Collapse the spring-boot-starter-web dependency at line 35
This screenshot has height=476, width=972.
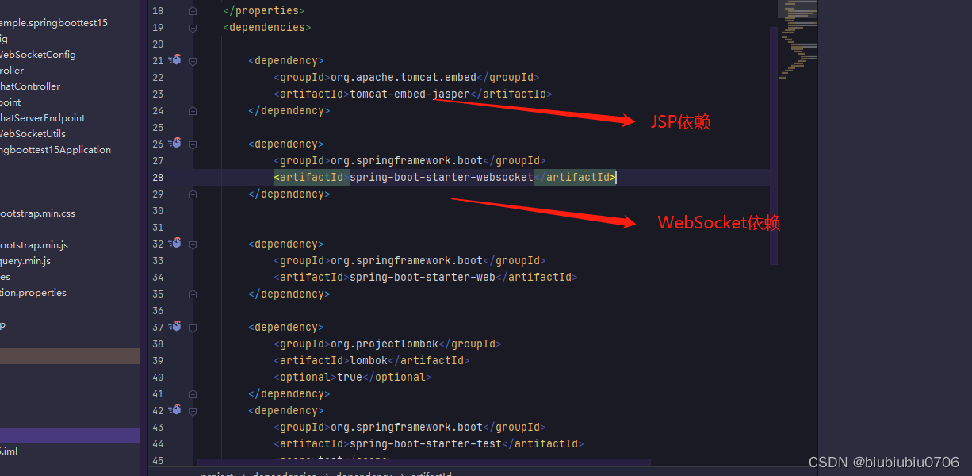click(x=192, y=294)
